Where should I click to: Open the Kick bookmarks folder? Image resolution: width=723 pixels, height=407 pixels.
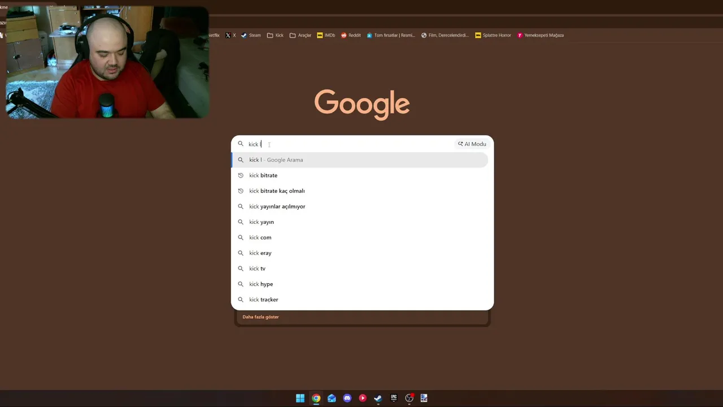pos(275,35)
